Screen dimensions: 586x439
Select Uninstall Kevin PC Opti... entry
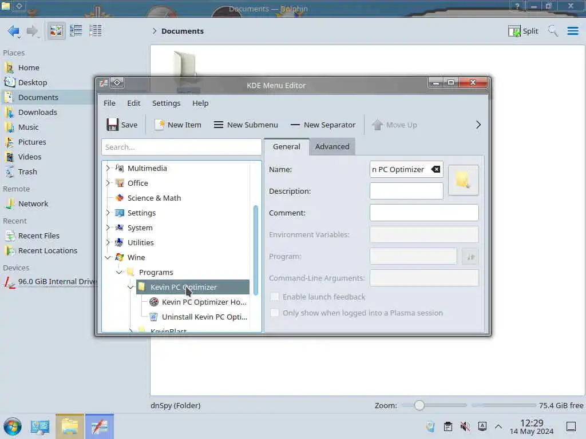[x=199, y=317]
